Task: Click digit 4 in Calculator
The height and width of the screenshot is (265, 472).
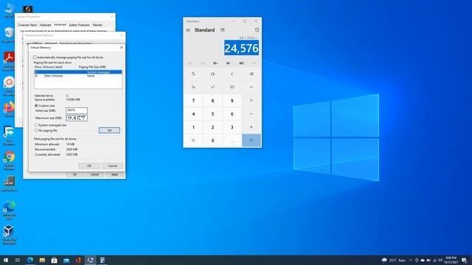Action: click(193, 114)
